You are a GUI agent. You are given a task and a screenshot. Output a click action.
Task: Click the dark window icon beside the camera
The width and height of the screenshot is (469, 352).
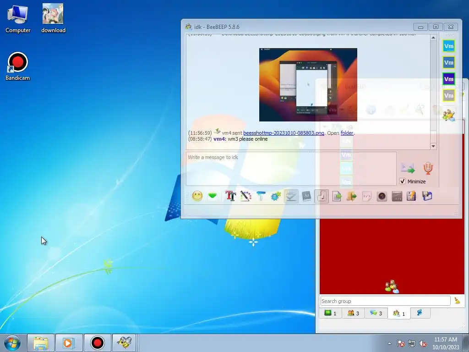[397, 196]
